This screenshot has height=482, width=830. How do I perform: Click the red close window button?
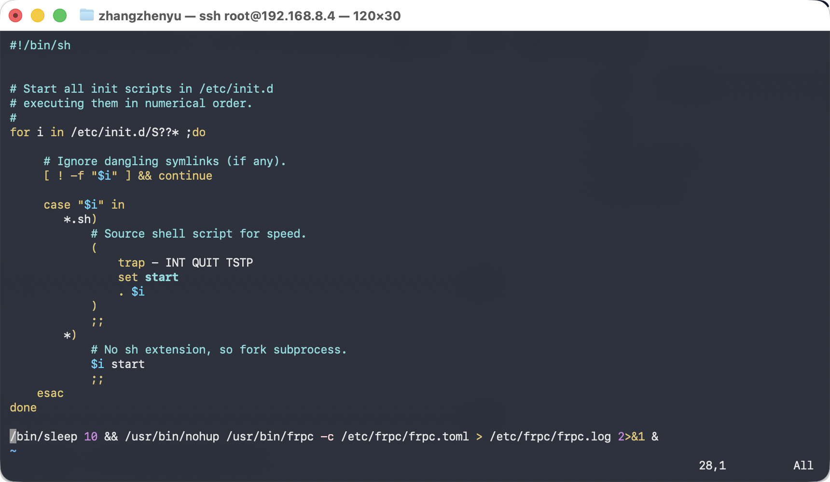coord(15,16)
